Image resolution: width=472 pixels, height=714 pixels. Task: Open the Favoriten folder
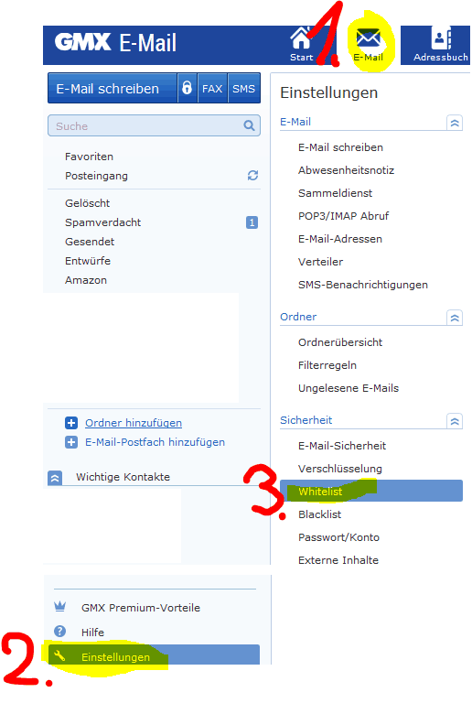pos(89,157)
